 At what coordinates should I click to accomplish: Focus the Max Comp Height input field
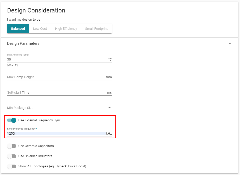click(x=56, y=77)
